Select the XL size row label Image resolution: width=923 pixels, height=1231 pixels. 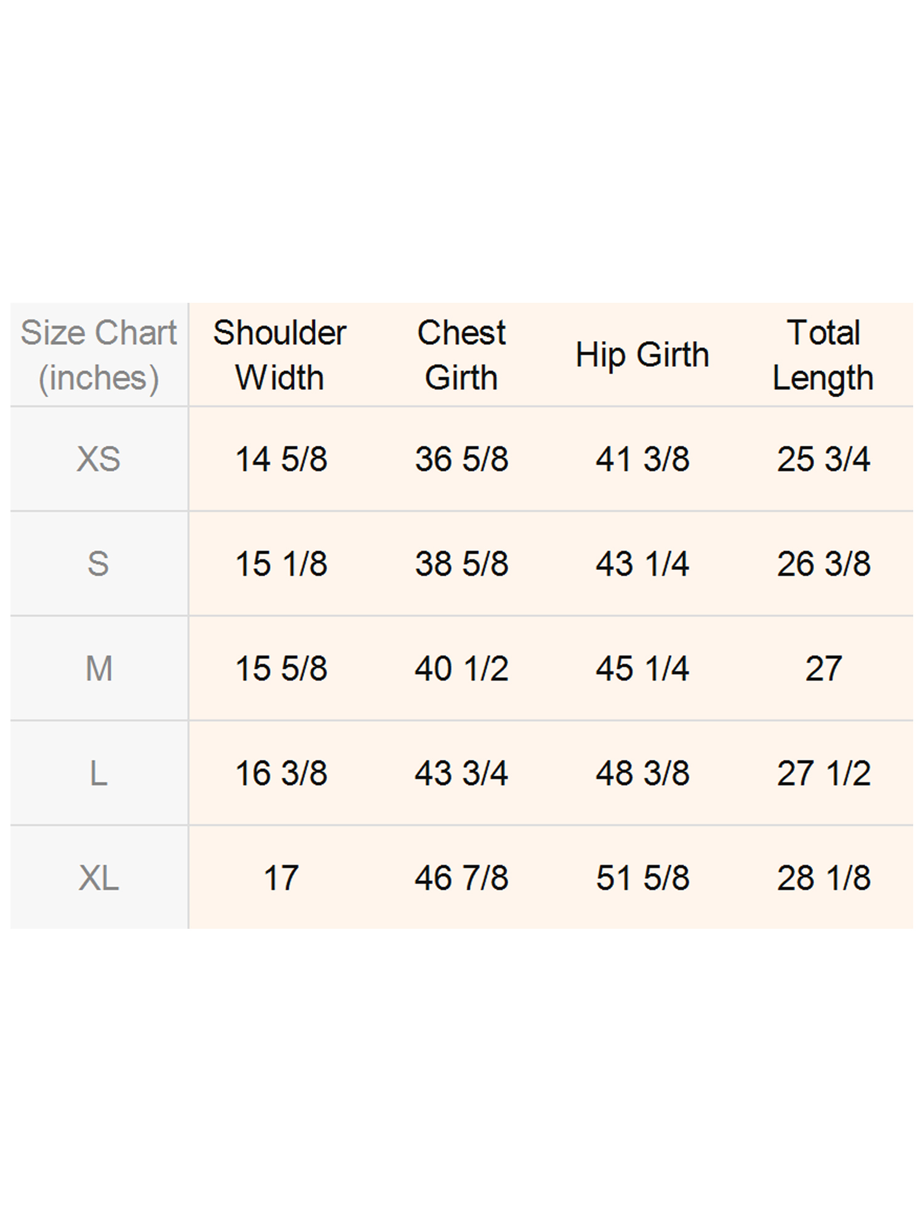pos(98,878)
